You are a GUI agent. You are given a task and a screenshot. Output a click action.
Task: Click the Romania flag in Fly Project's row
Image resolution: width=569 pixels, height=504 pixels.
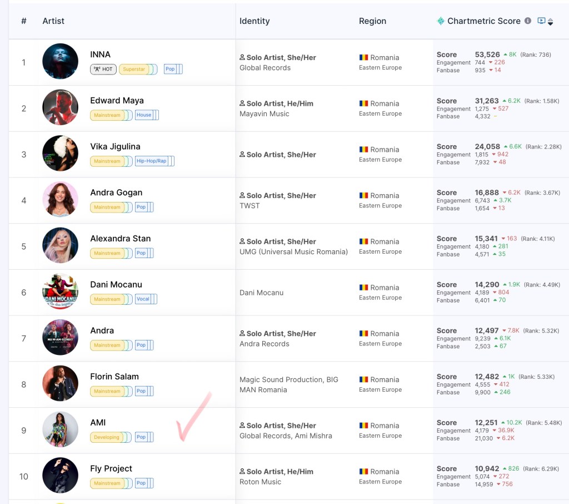click(364, 472)
